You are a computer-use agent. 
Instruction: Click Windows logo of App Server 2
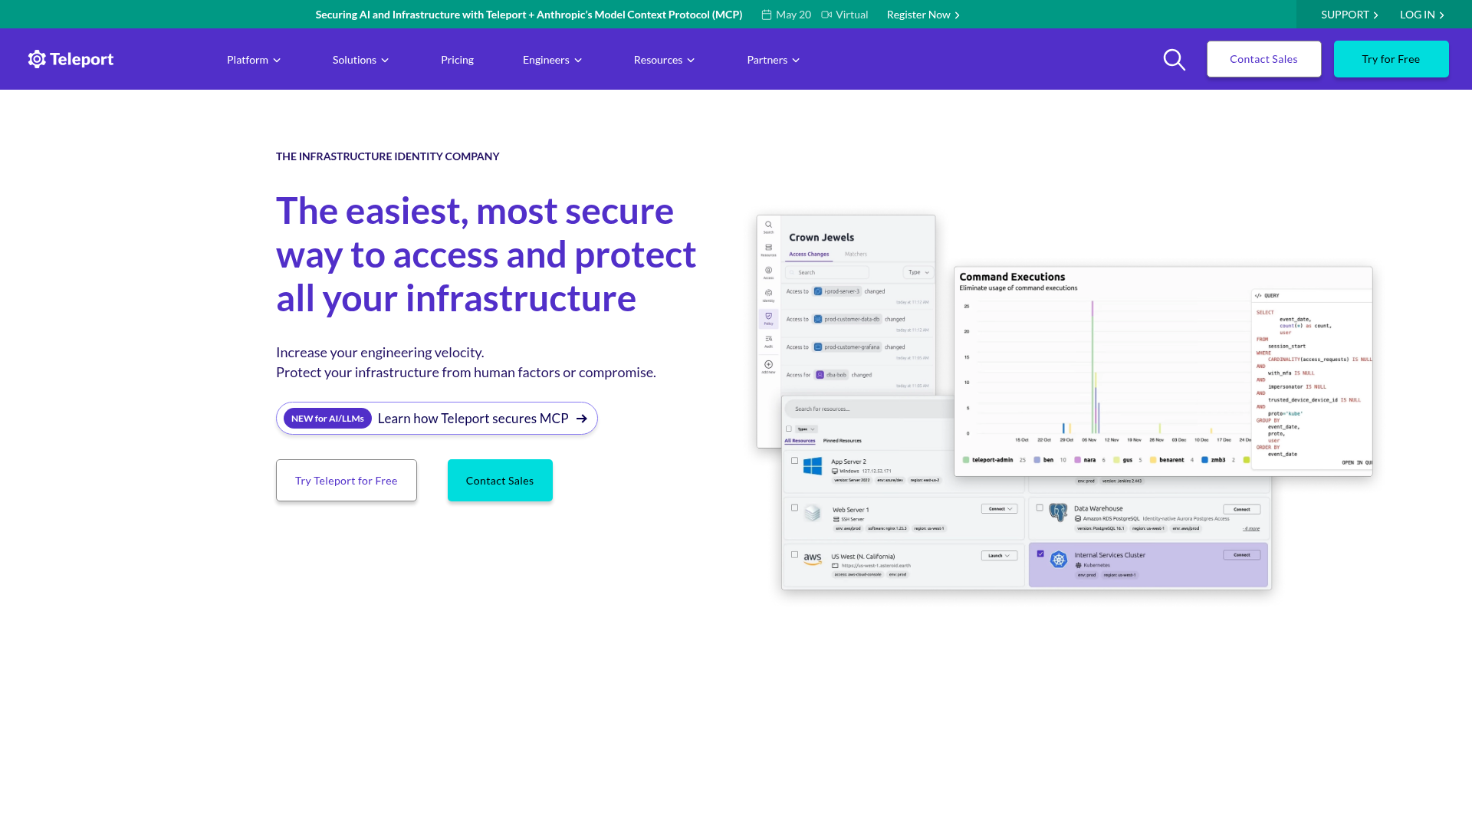coord(813,465)
